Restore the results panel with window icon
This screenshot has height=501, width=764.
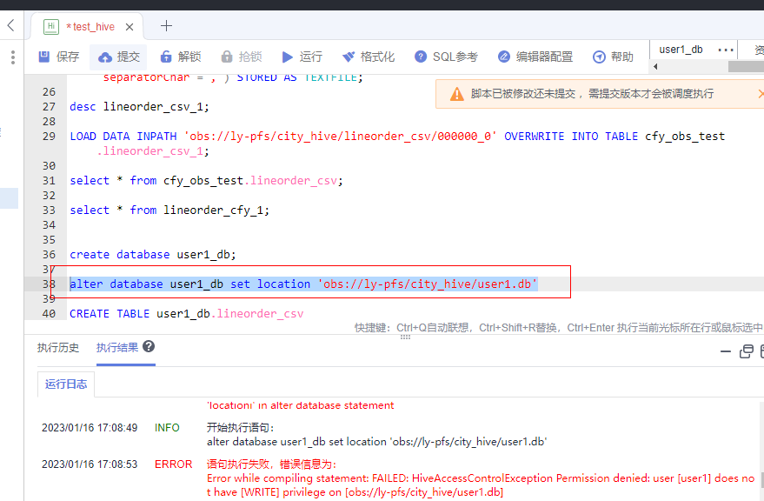click(746, 351)
